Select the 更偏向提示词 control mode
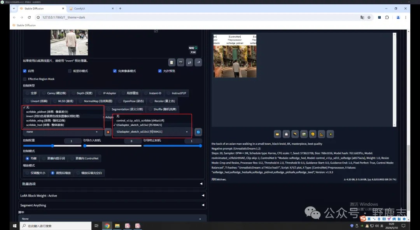Screen dimensions: 420x230 tap(54, 158)
